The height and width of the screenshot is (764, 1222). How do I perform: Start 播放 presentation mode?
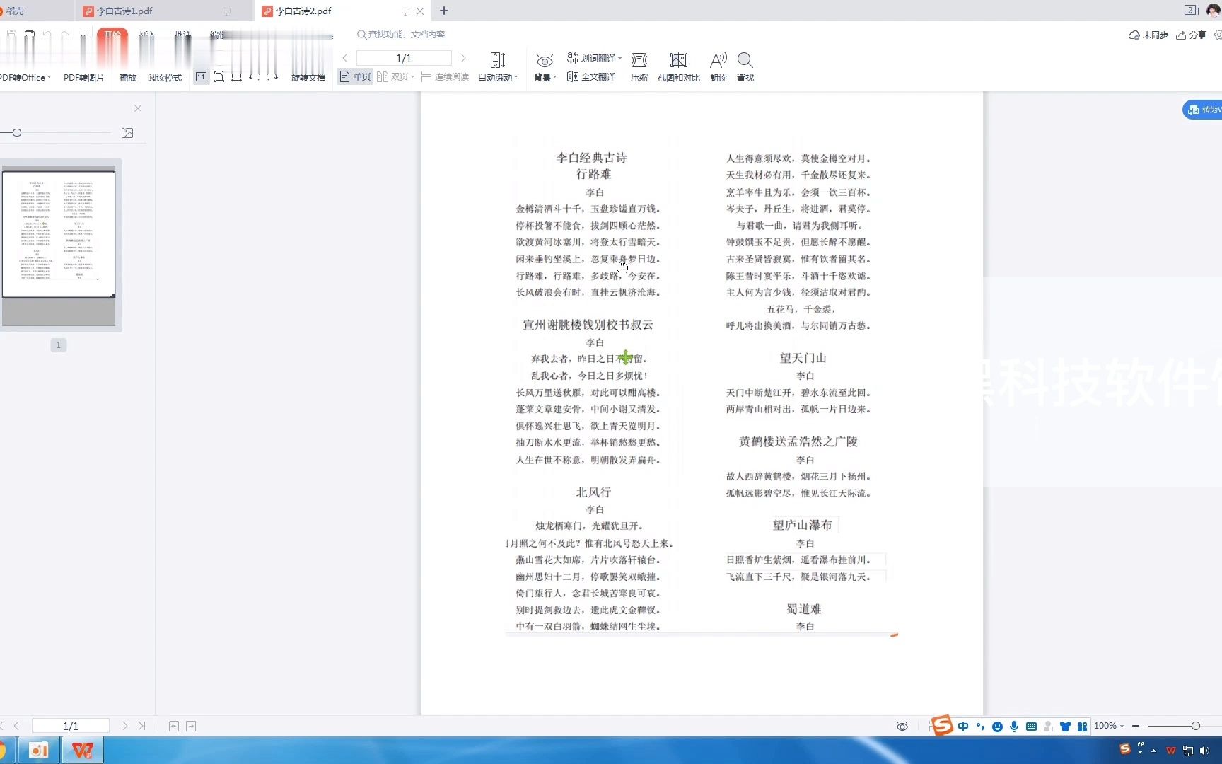point(127,78)
